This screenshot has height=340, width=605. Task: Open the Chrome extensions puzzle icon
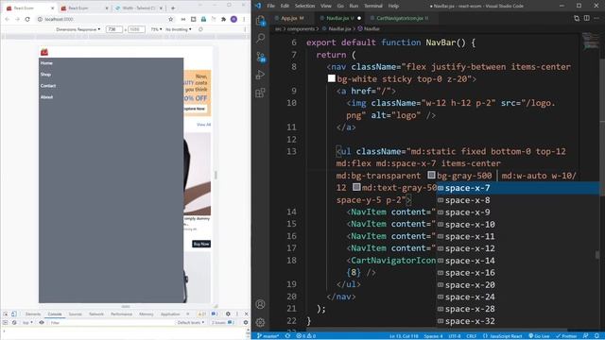point(223,19)
